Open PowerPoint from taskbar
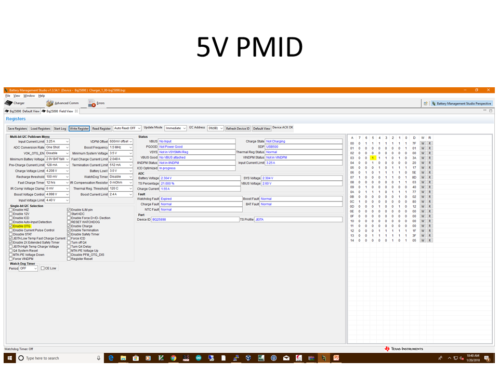The height and width of the screenshot is (374, 499). [336, 358]
